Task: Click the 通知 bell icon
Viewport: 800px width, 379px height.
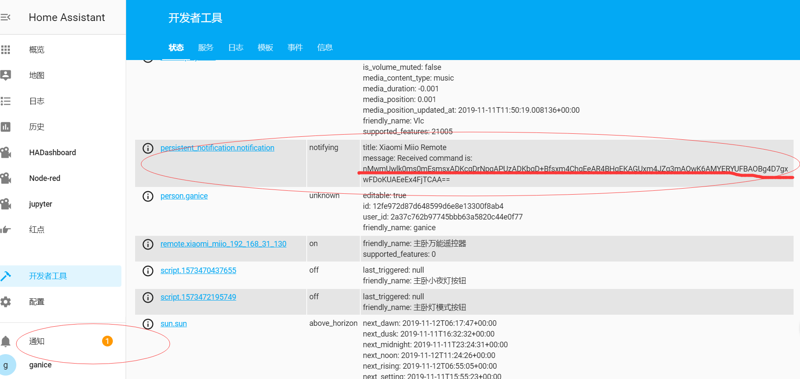Action: click(6, 341)
